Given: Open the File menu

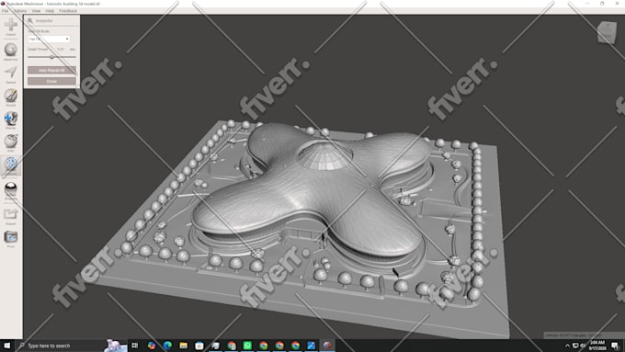Looking at the screenshot, I should point(6,11).
